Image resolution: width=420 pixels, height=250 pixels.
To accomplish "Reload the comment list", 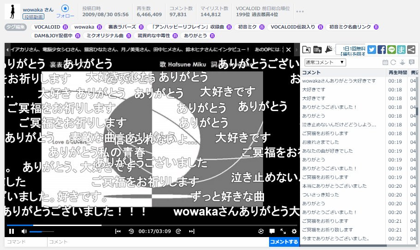I will click(x=393, y=62).
